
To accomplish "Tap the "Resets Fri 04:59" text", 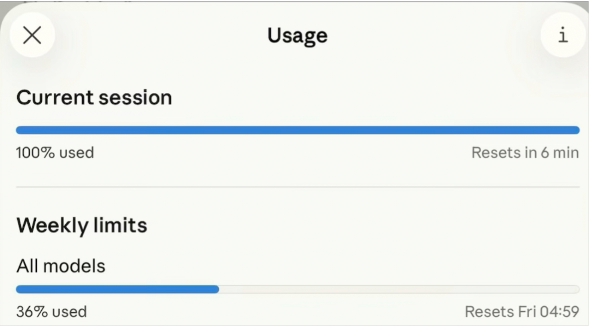I will point(522,312).
